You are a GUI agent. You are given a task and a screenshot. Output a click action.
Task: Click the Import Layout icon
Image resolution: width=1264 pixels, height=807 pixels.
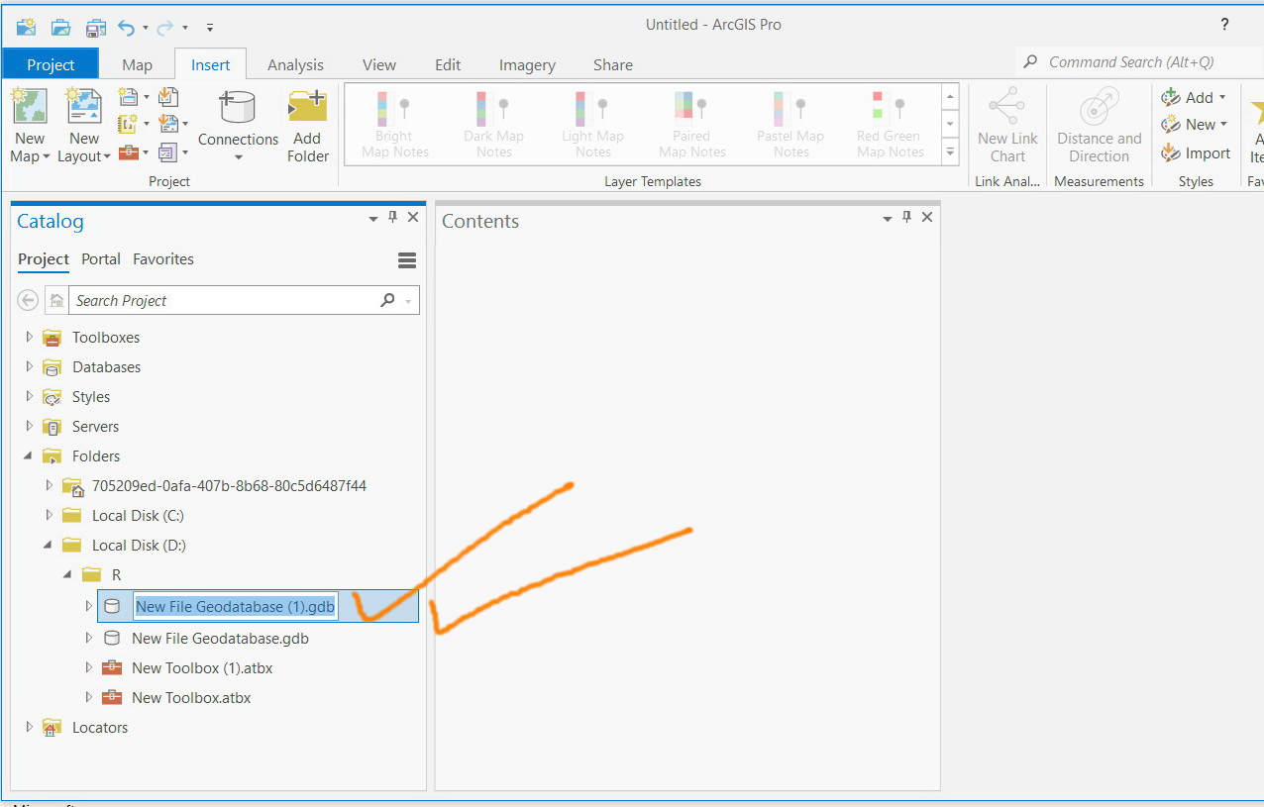point(168,124)
